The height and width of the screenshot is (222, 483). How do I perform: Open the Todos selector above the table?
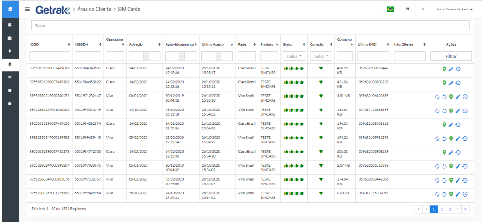point(251,25)
